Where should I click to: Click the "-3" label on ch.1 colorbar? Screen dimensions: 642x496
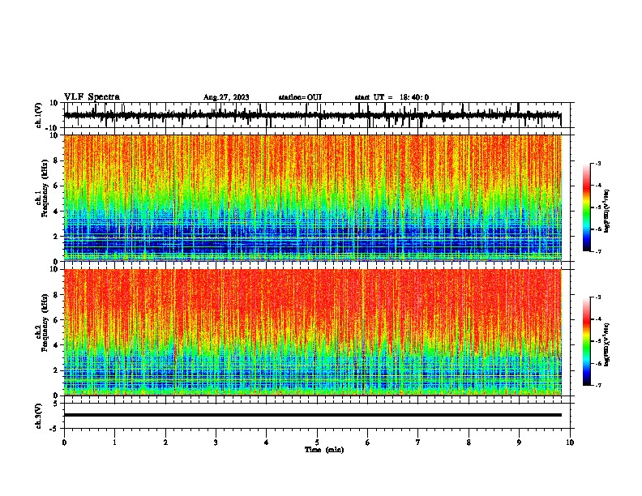(597, 163)
